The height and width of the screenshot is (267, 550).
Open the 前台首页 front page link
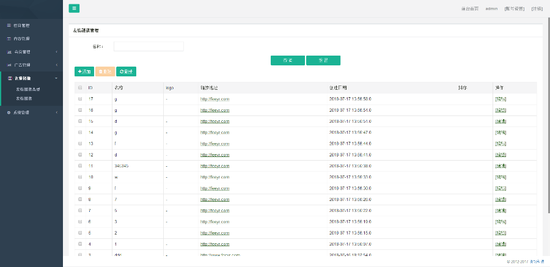470,9
